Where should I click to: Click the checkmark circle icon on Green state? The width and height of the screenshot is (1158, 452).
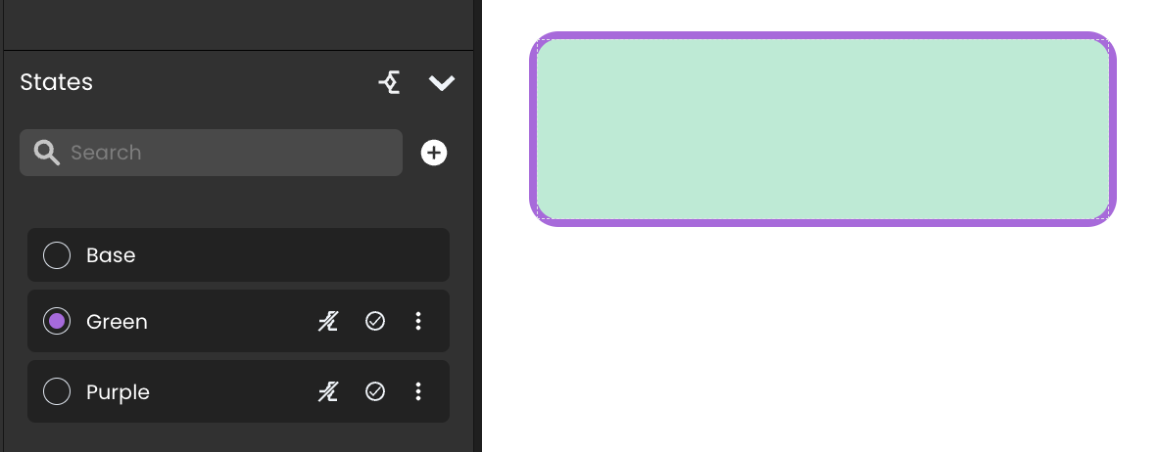(x=375, y=321)
